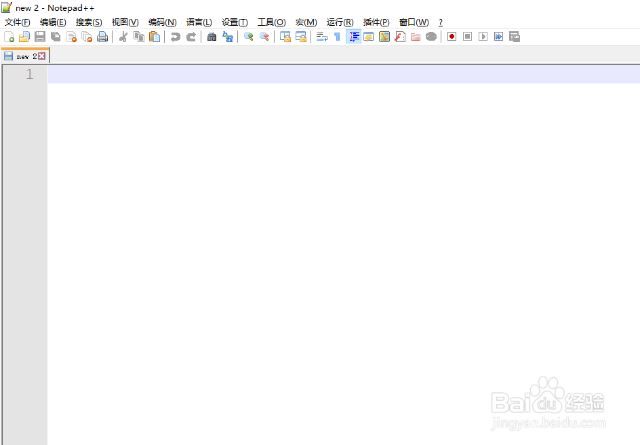Open Find dialog with binoculars icon
640x445 pixels.
[x=212, y=37]
